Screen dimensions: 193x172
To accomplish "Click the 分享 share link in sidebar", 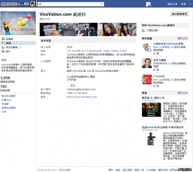I will pyautogui.click(x=4, y=112).
